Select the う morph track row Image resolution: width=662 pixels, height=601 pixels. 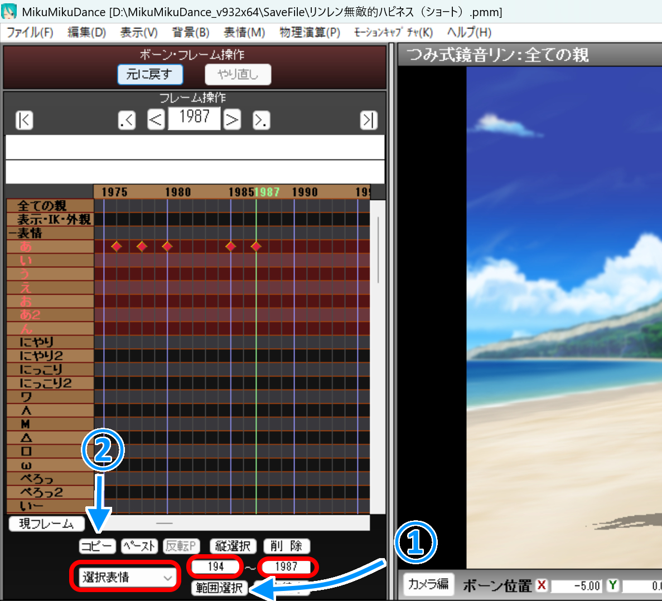50,274
